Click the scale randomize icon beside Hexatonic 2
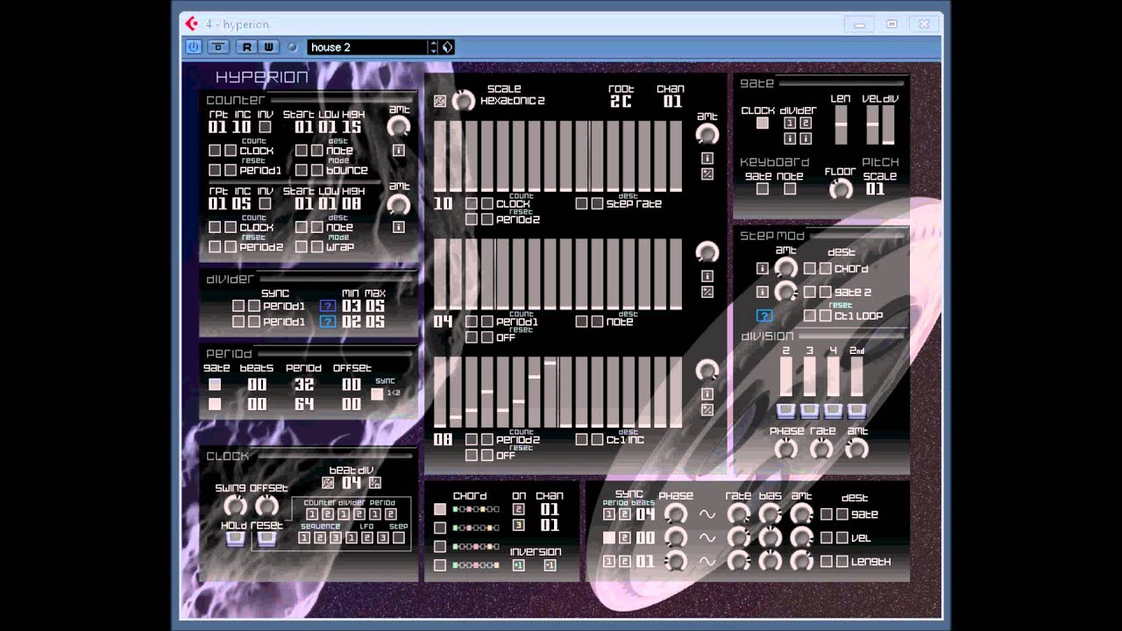Viewport: 1122px width, 631px height. coord(440,101)
